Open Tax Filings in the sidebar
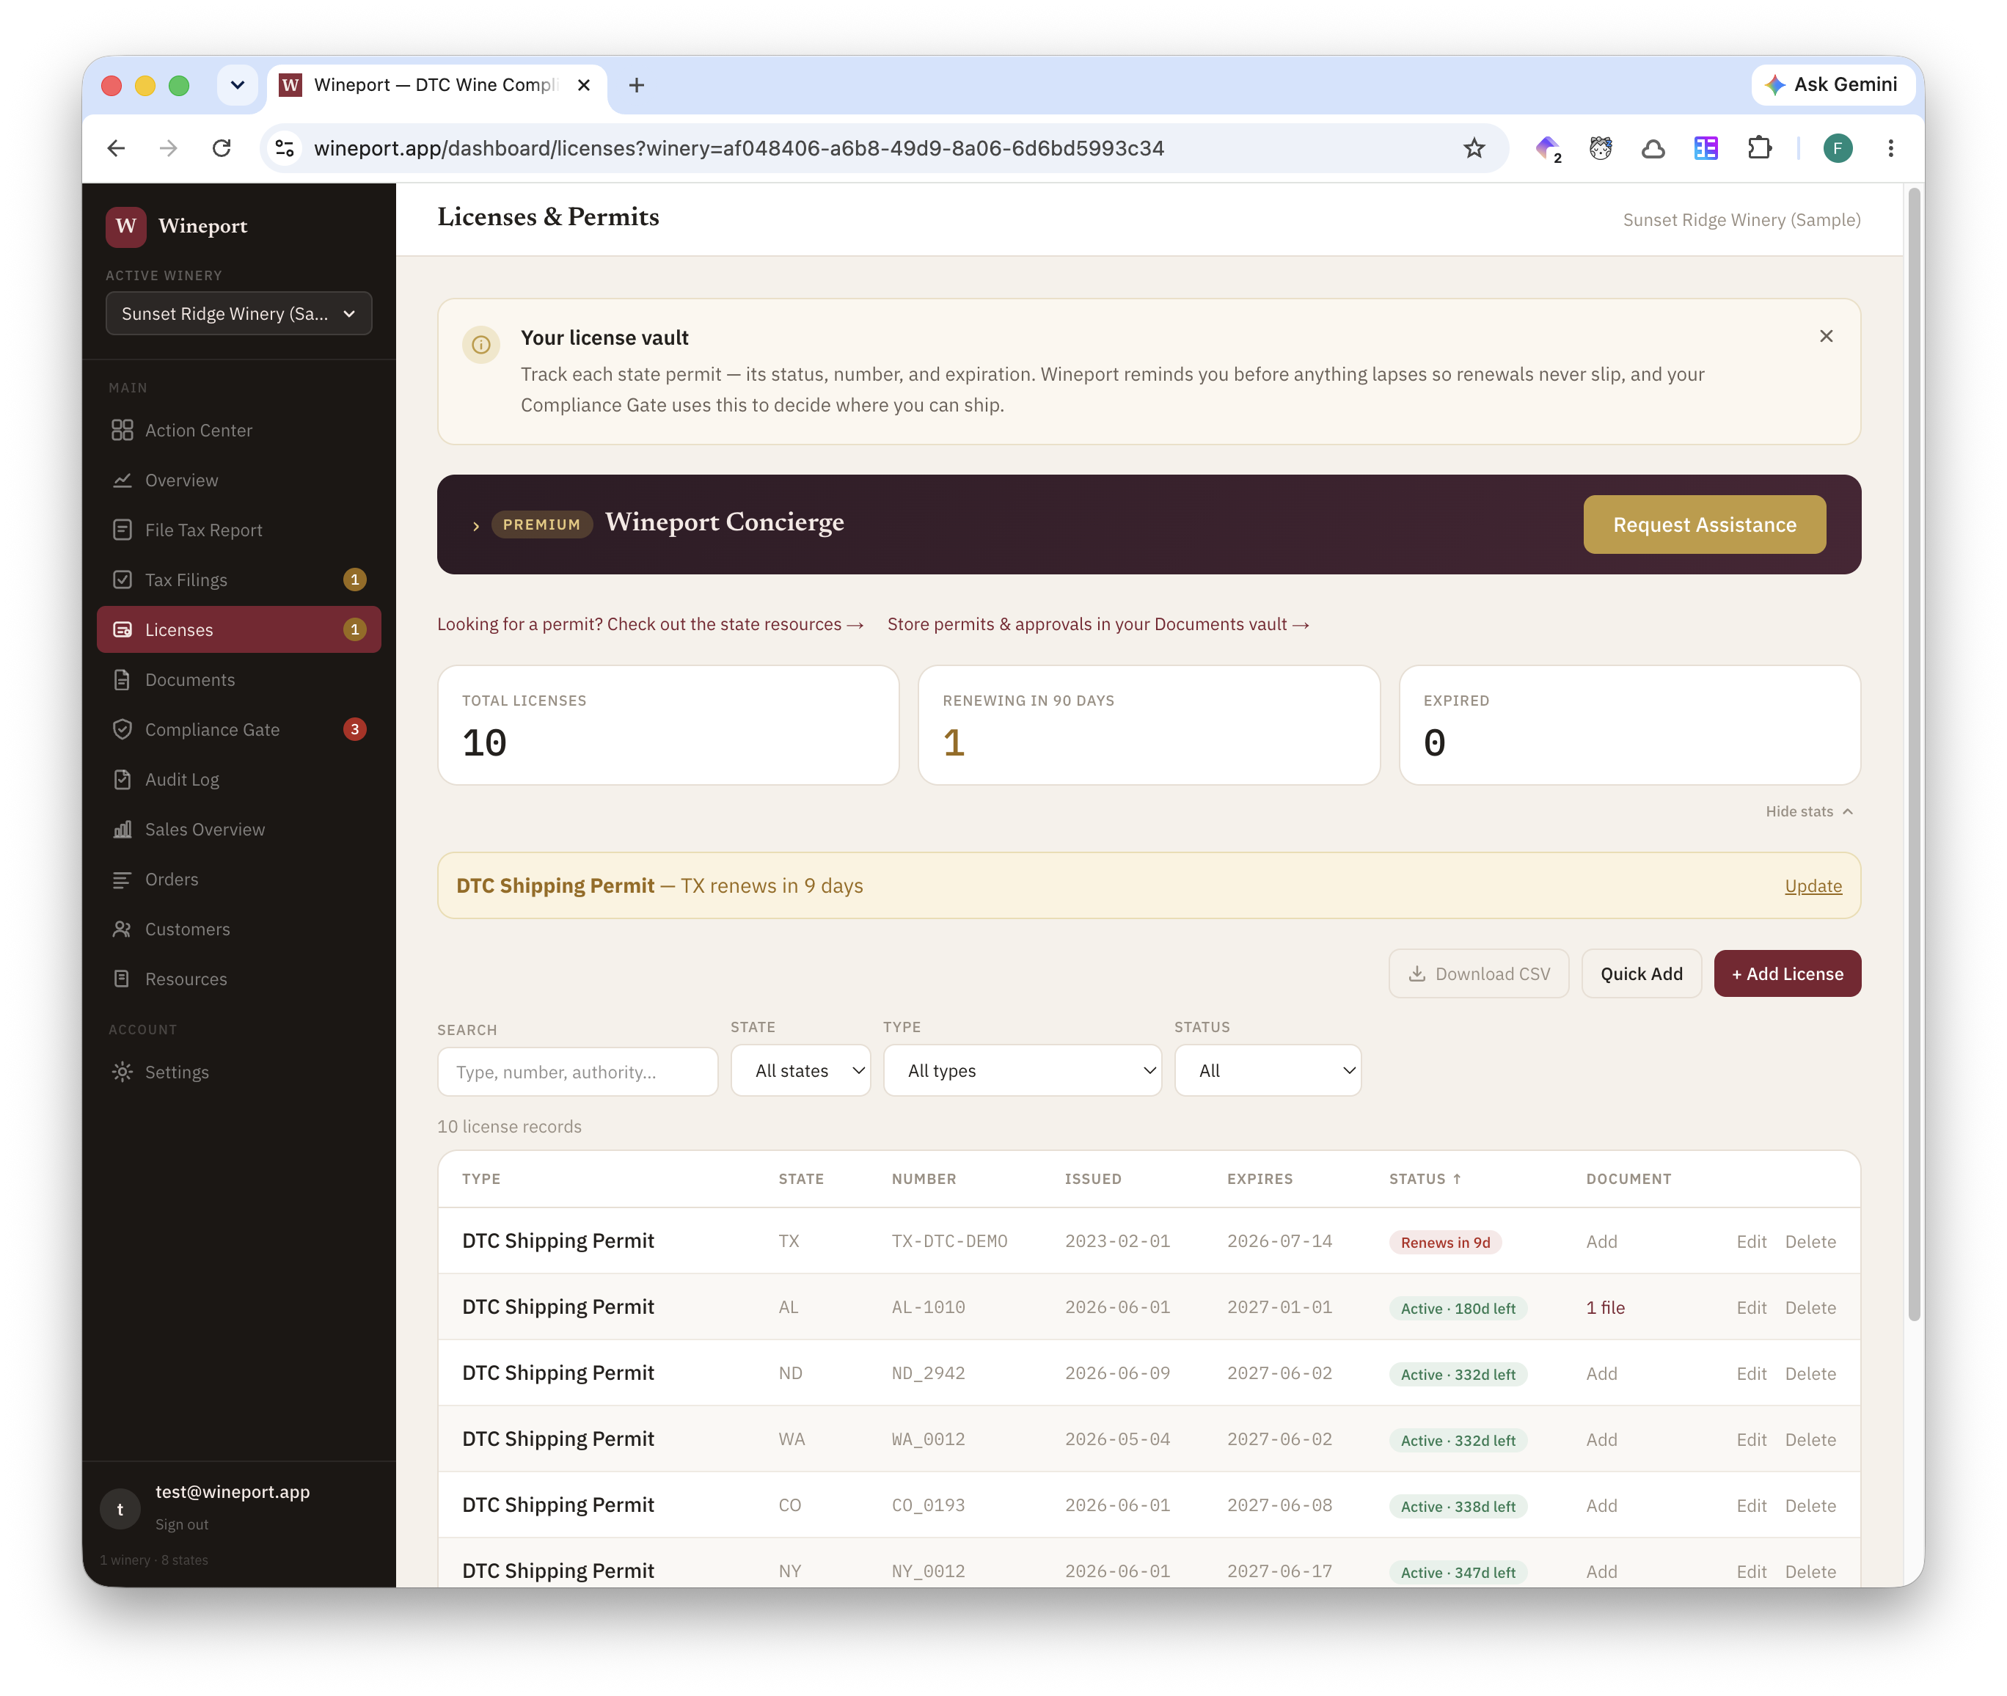 tap(238, 580)
